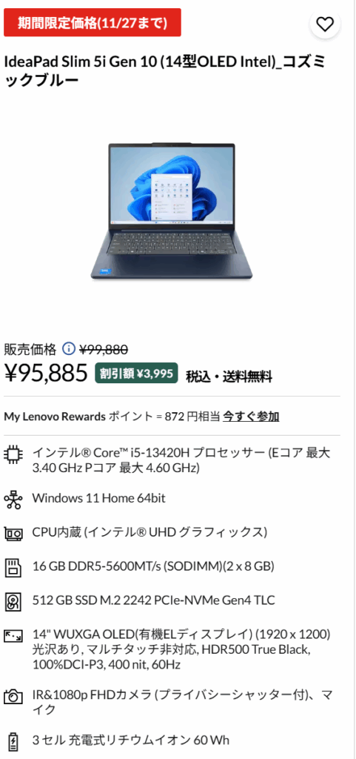The width and height of the screenshot is (356, 759).
Task: Click the operating system icon beside Windows 11
Action: click(13, 499)
